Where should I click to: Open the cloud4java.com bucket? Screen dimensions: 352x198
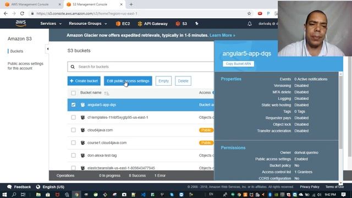(x=100, y=130)
